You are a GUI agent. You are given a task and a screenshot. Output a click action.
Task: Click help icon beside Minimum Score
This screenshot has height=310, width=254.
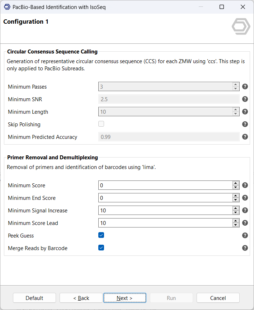pos(245,185)
